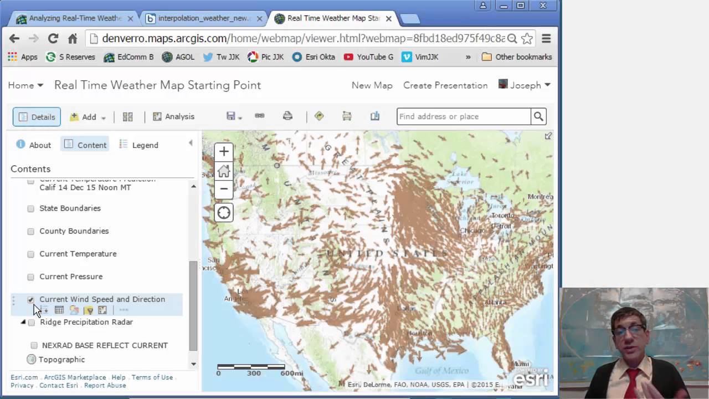Filter the wind speed layer
Image resolution: width=709 pixels, height=399 pixels.
tap(89, 310)
